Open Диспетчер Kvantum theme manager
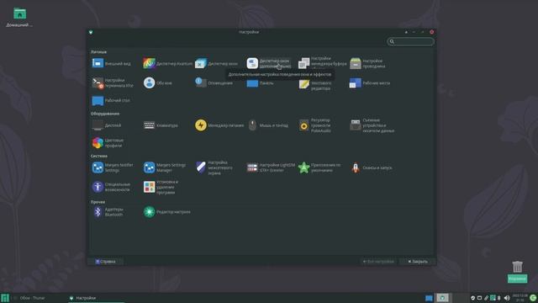 point(167,64)
